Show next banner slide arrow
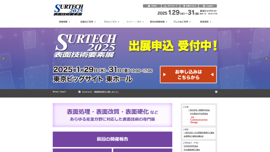Viewport: 270px width, 152px height. coord(266,59)
